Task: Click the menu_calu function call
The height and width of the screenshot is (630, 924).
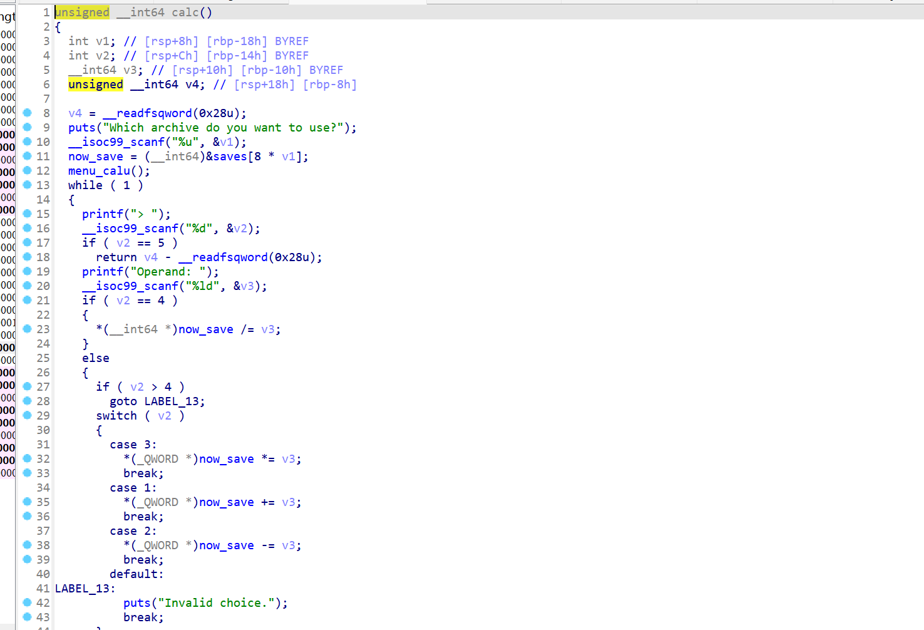Action: (x=102, y=171)
